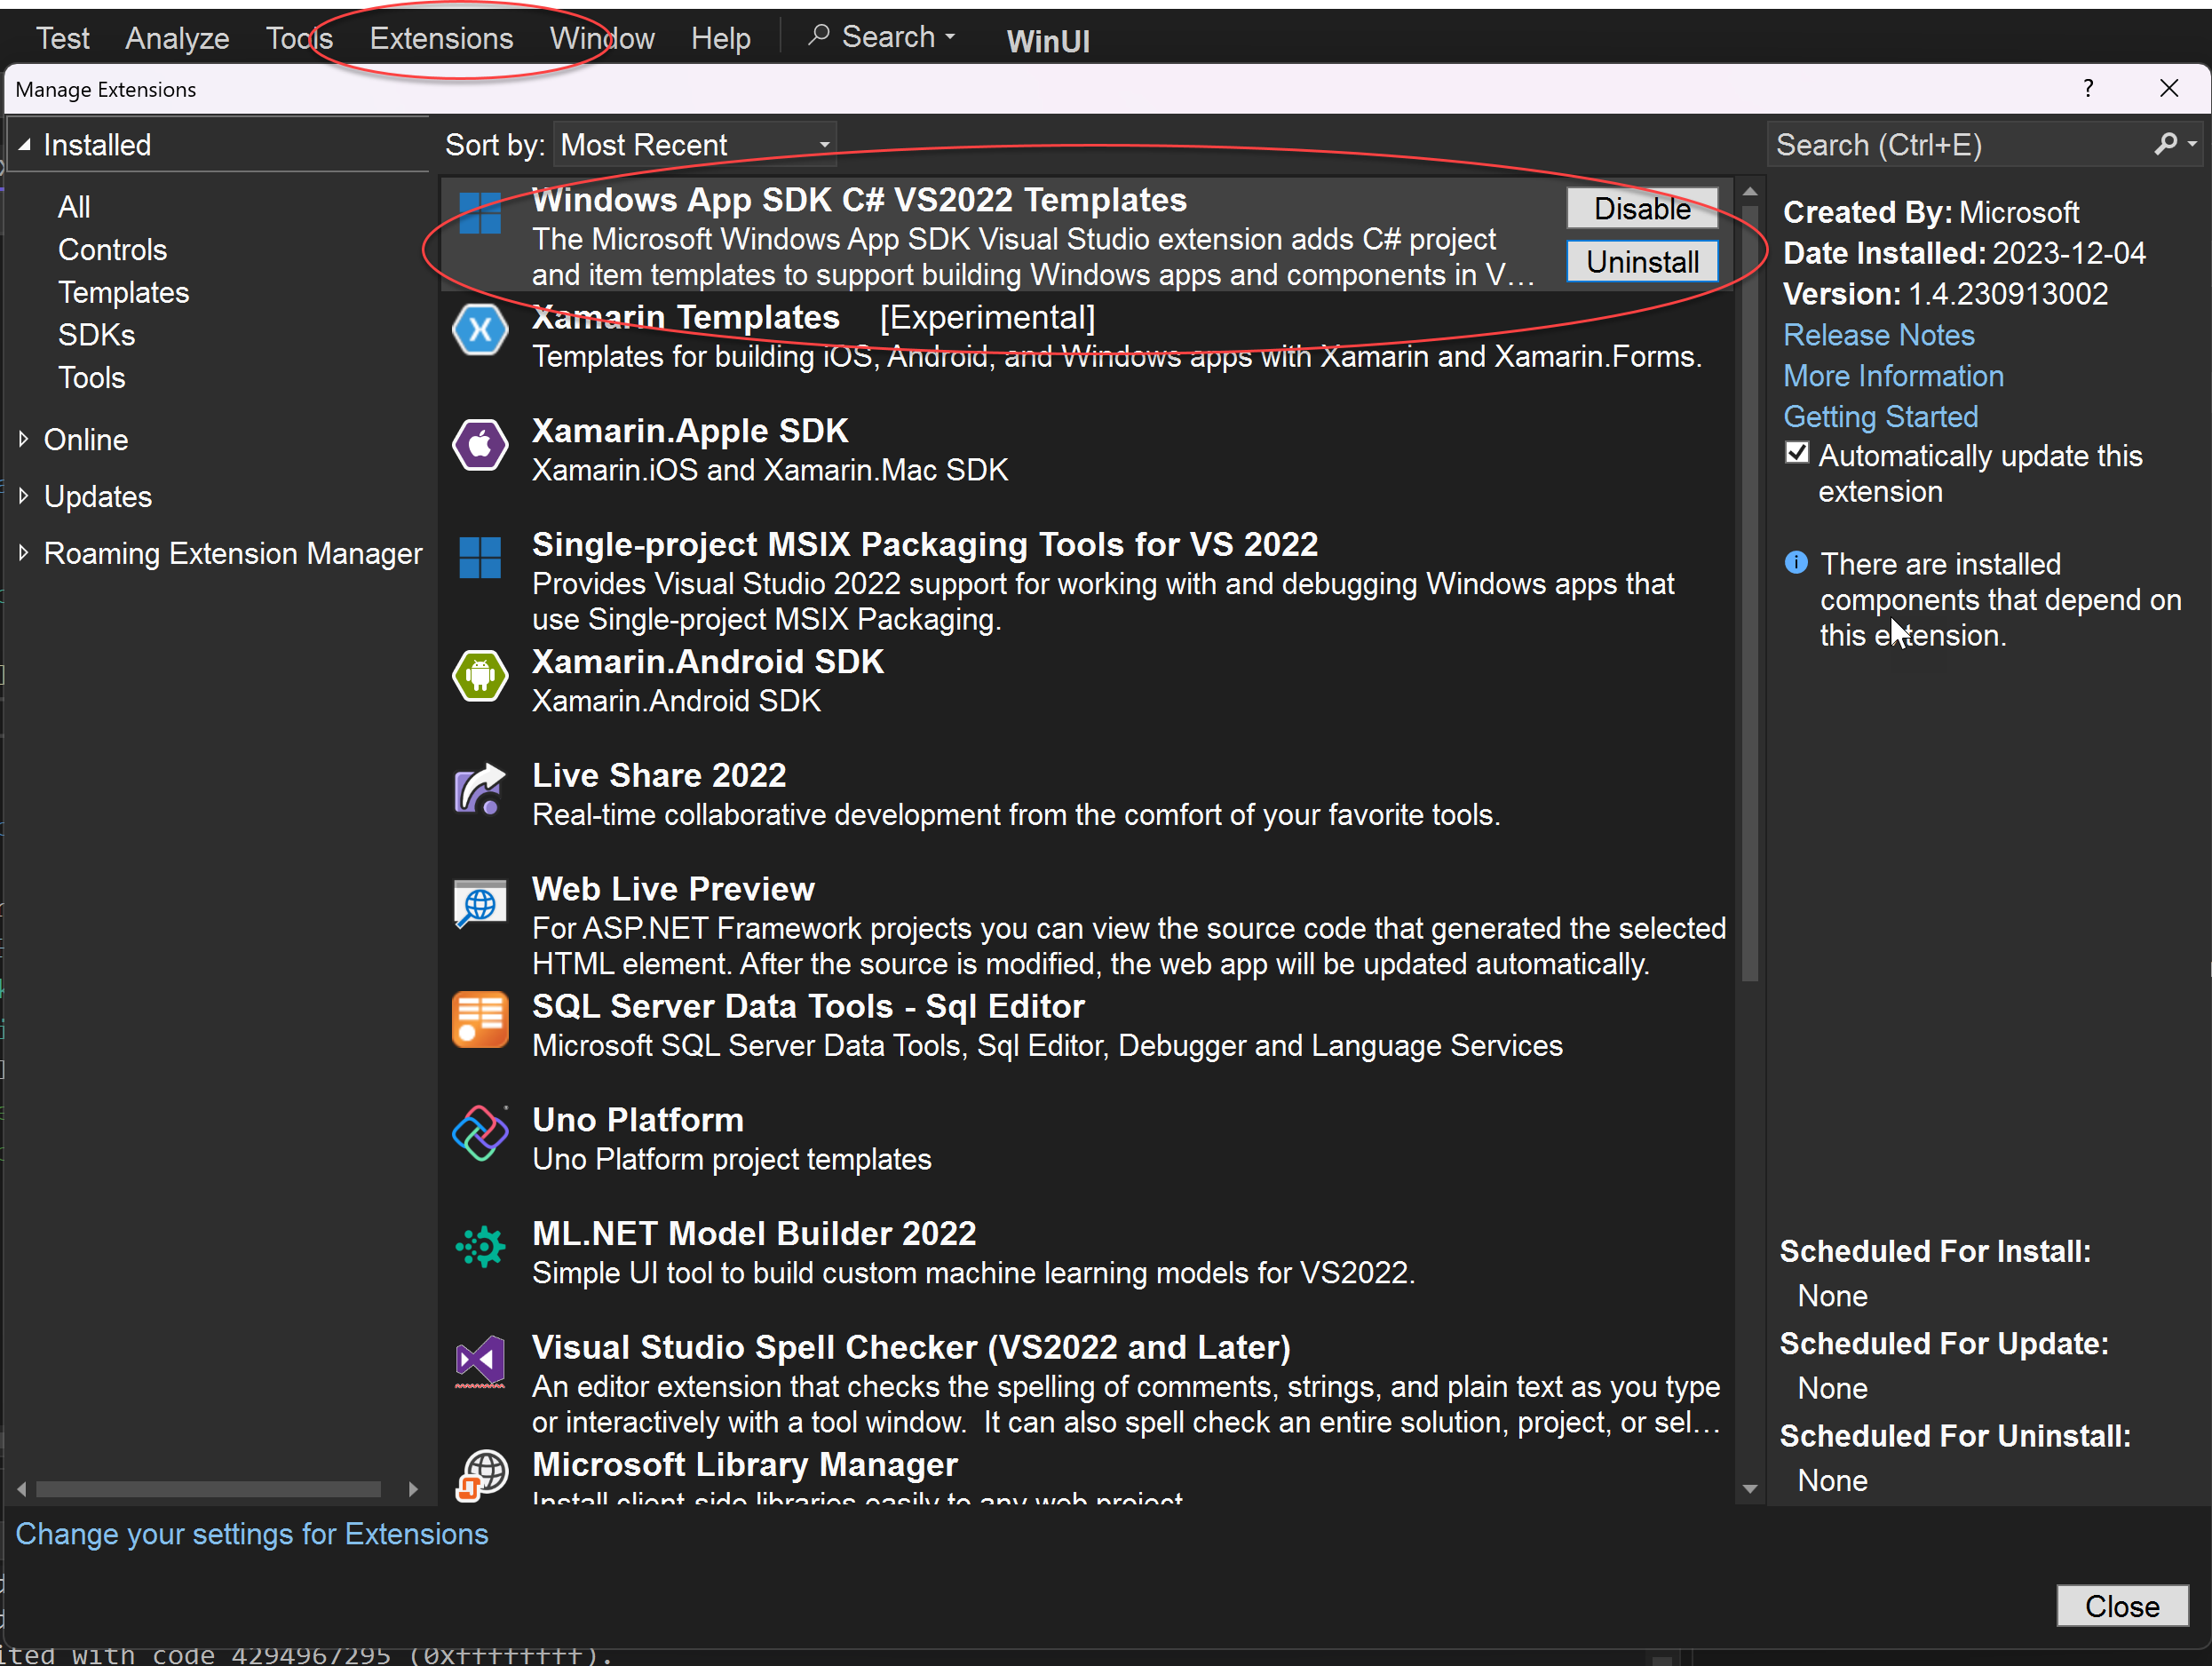Expand the Updates section
The image size is (2212, 1666).
tap(97, 496)
